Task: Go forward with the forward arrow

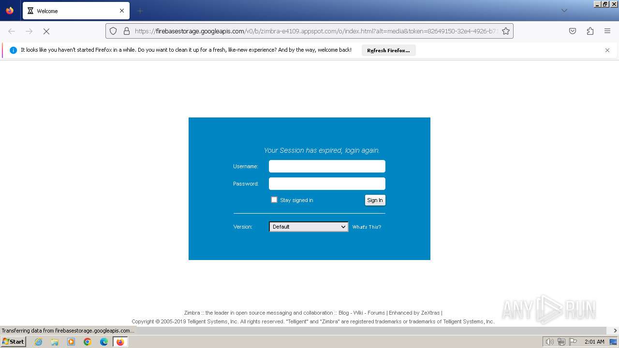Action: pyautogui.click(x=29, y=31)
